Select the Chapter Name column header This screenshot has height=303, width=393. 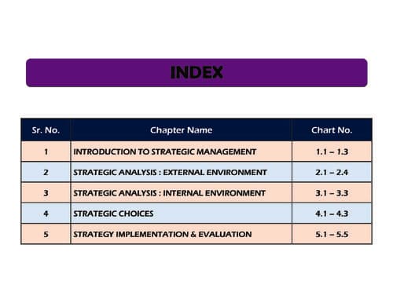(x=181, y=130)
